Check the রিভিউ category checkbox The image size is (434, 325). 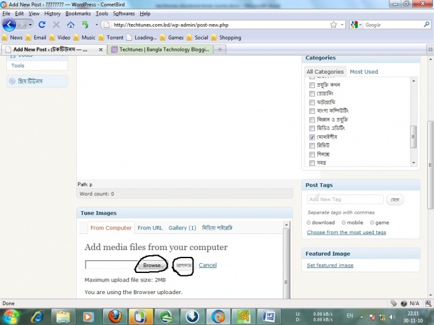click(312, 145)
